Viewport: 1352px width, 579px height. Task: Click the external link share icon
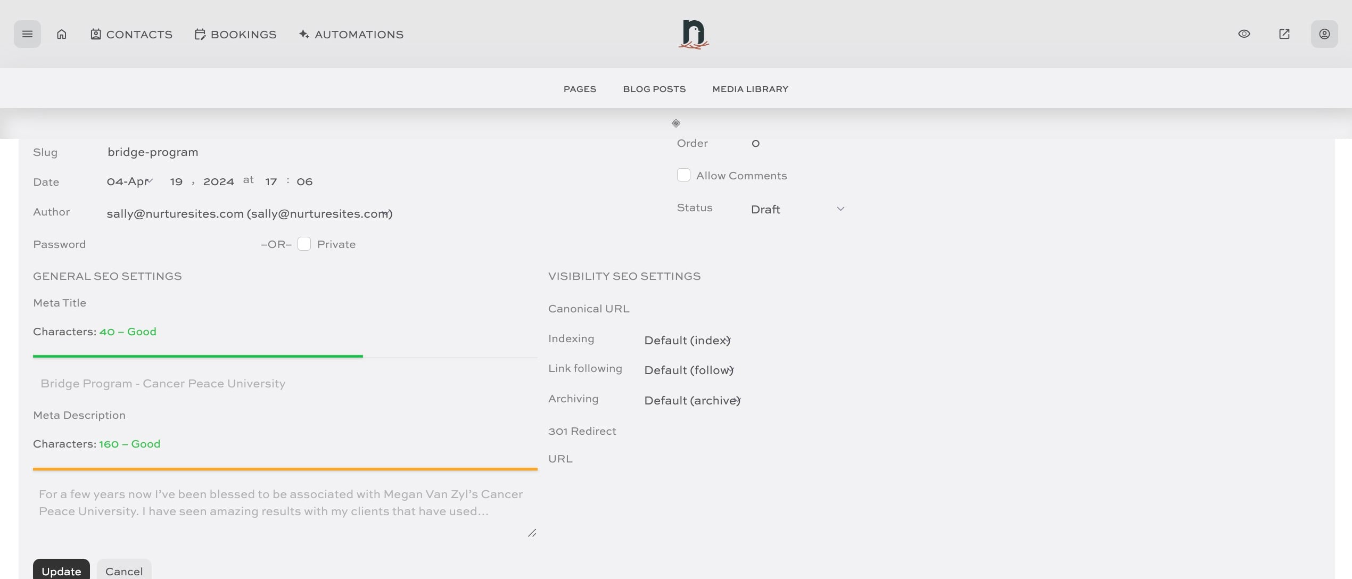(1284, 34)
